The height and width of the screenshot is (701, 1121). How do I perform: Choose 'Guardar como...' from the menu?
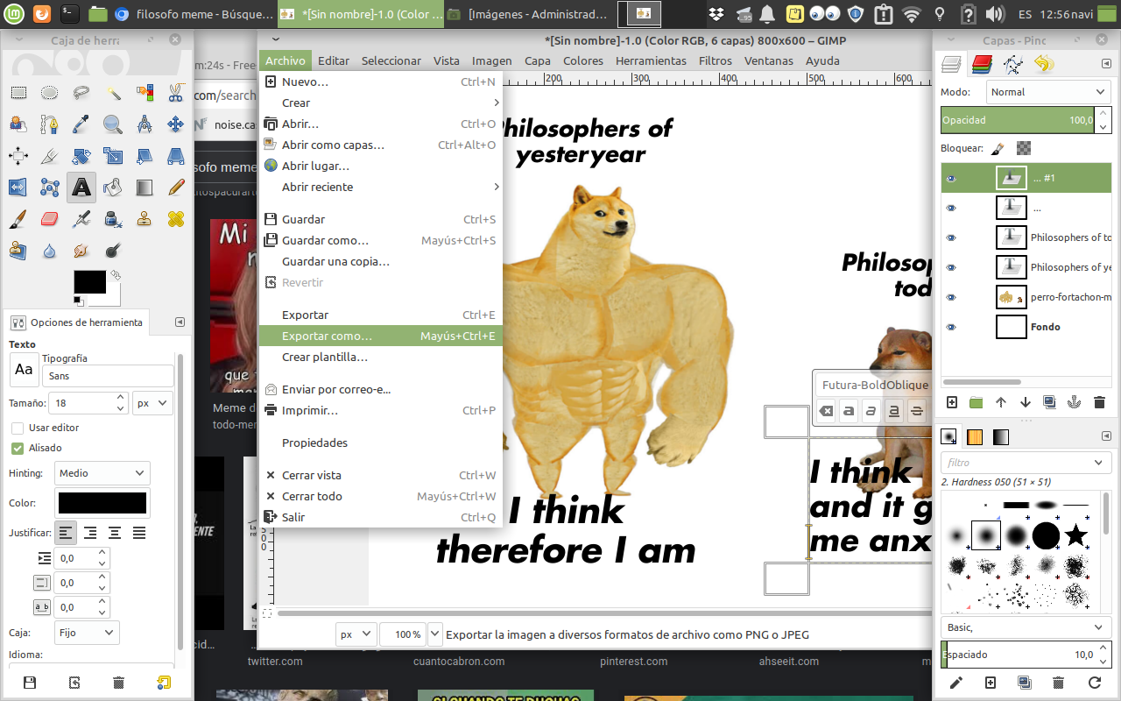tap(380, 240)
